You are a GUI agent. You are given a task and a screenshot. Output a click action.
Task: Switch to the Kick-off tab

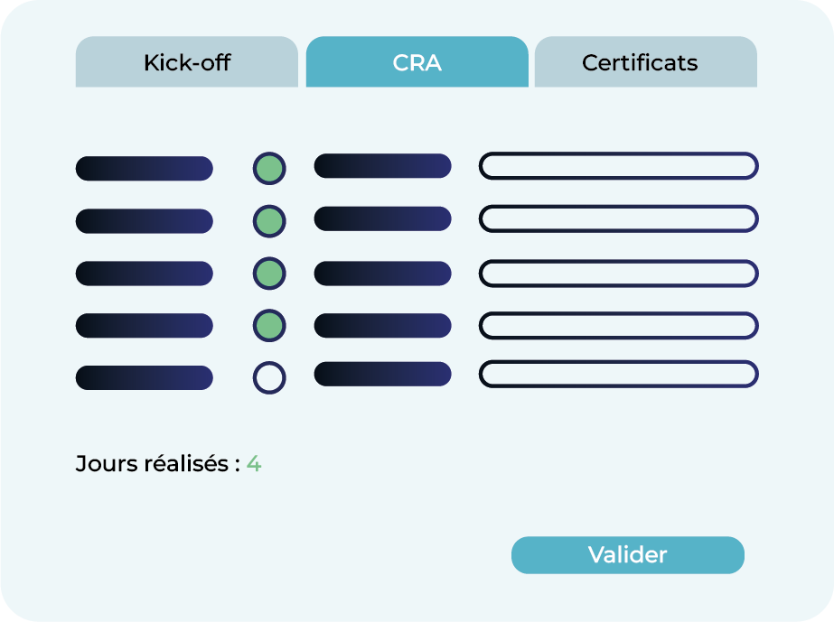pyautogui.click(x=187, y=62)
